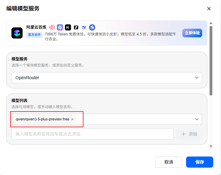Click the Alibaba Cloud Bailian cube logo

pyautogui.click(x=17, y=33)
